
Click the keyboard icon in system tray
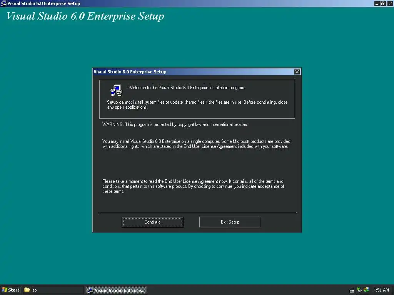352,291
